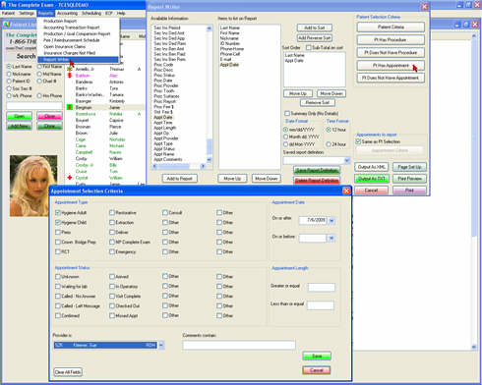
Task: Click the Add to Sort button
Action: 315,27
